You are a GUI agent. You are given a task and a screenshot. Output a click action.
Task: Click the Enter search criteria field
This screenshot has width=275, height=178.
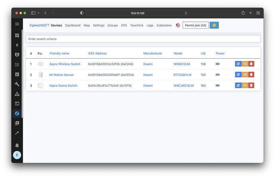(143, 39)
